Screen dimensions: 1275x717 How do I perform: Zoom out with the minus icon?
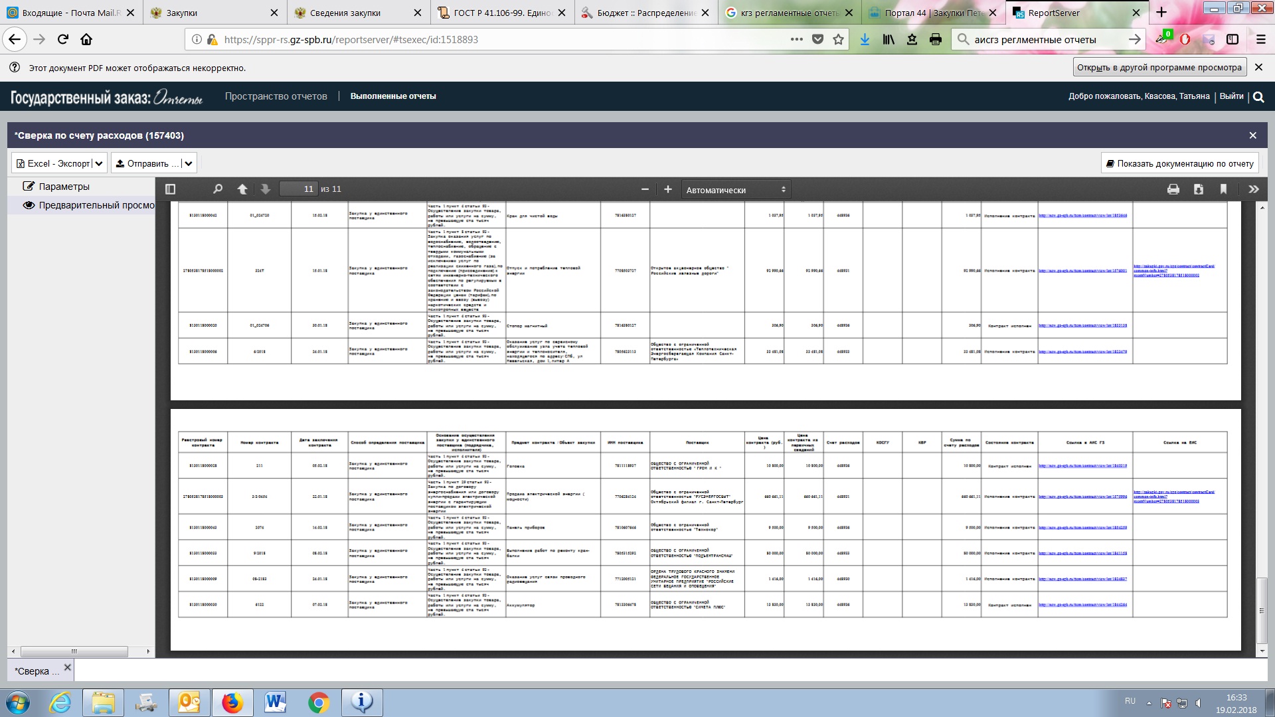644,189
